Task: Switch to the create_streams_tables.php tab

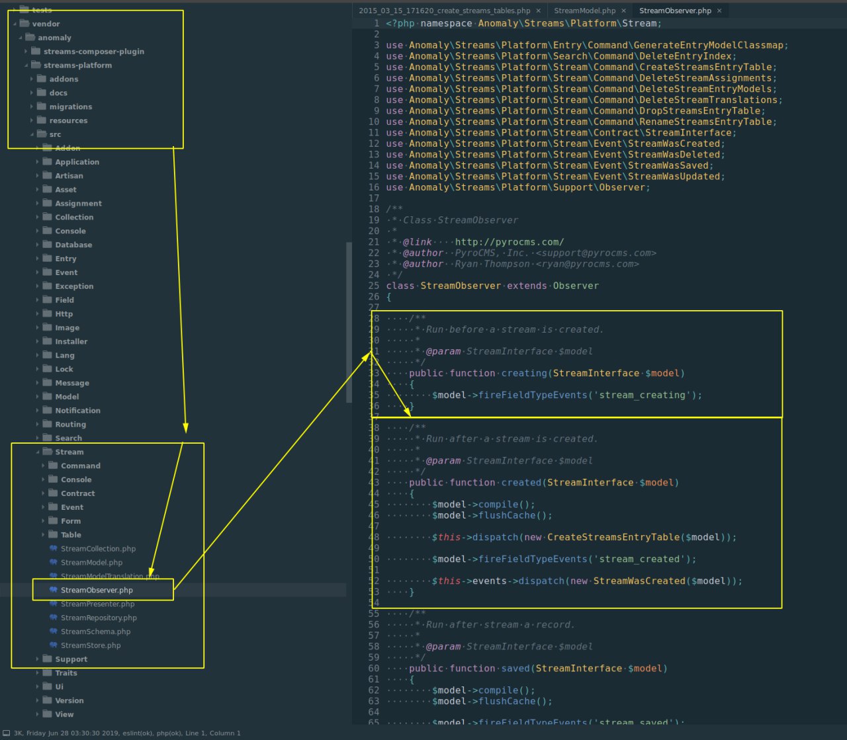Action: click(x=444, y=11)
